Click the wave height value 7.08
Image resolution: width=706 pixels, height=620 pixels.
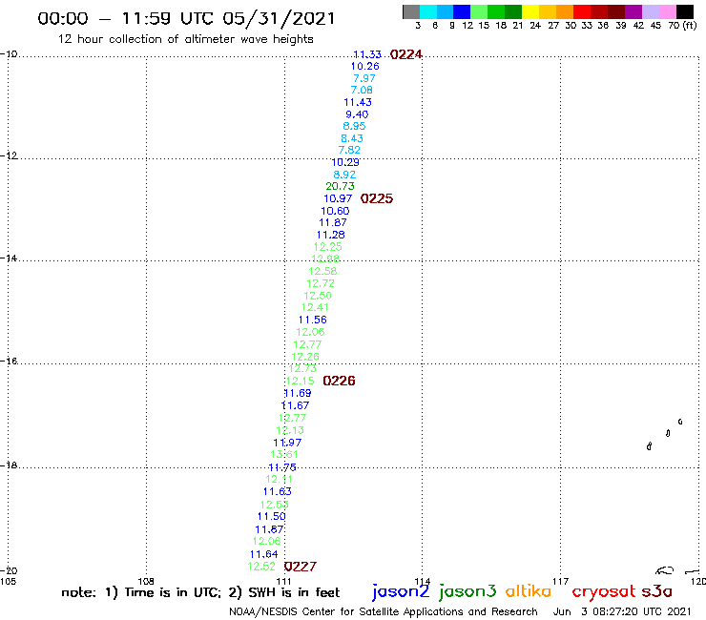(x=362, y=90)
